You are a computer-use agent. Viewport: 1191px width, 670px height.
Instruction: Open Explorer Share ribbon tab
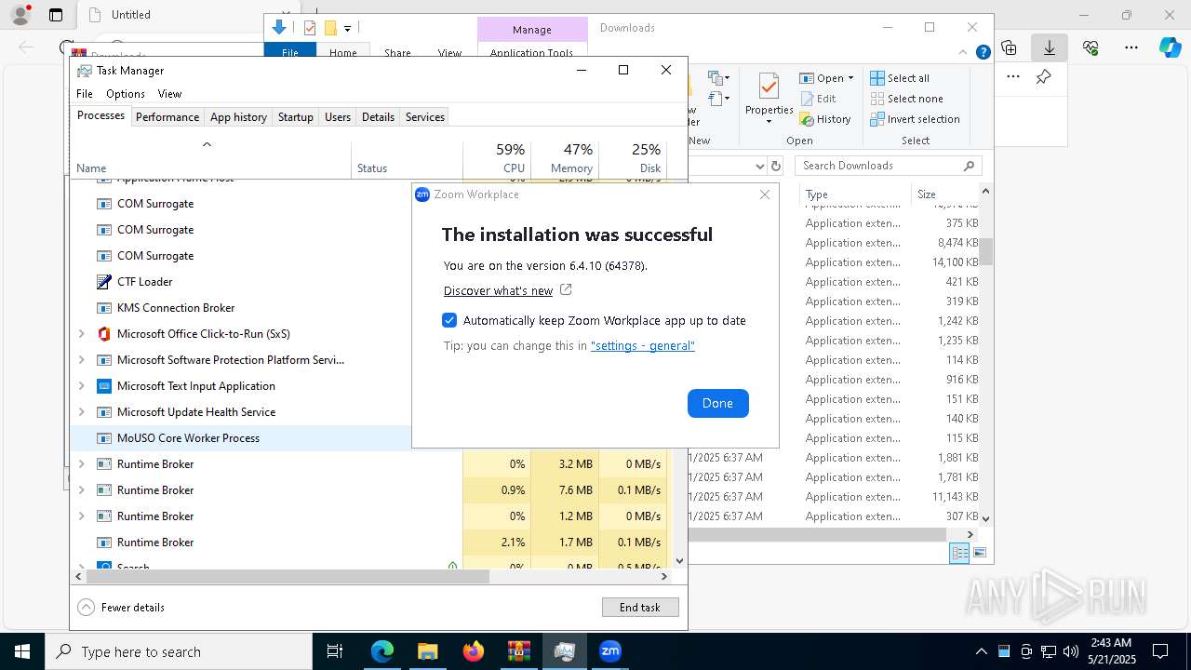pos(397,53)
